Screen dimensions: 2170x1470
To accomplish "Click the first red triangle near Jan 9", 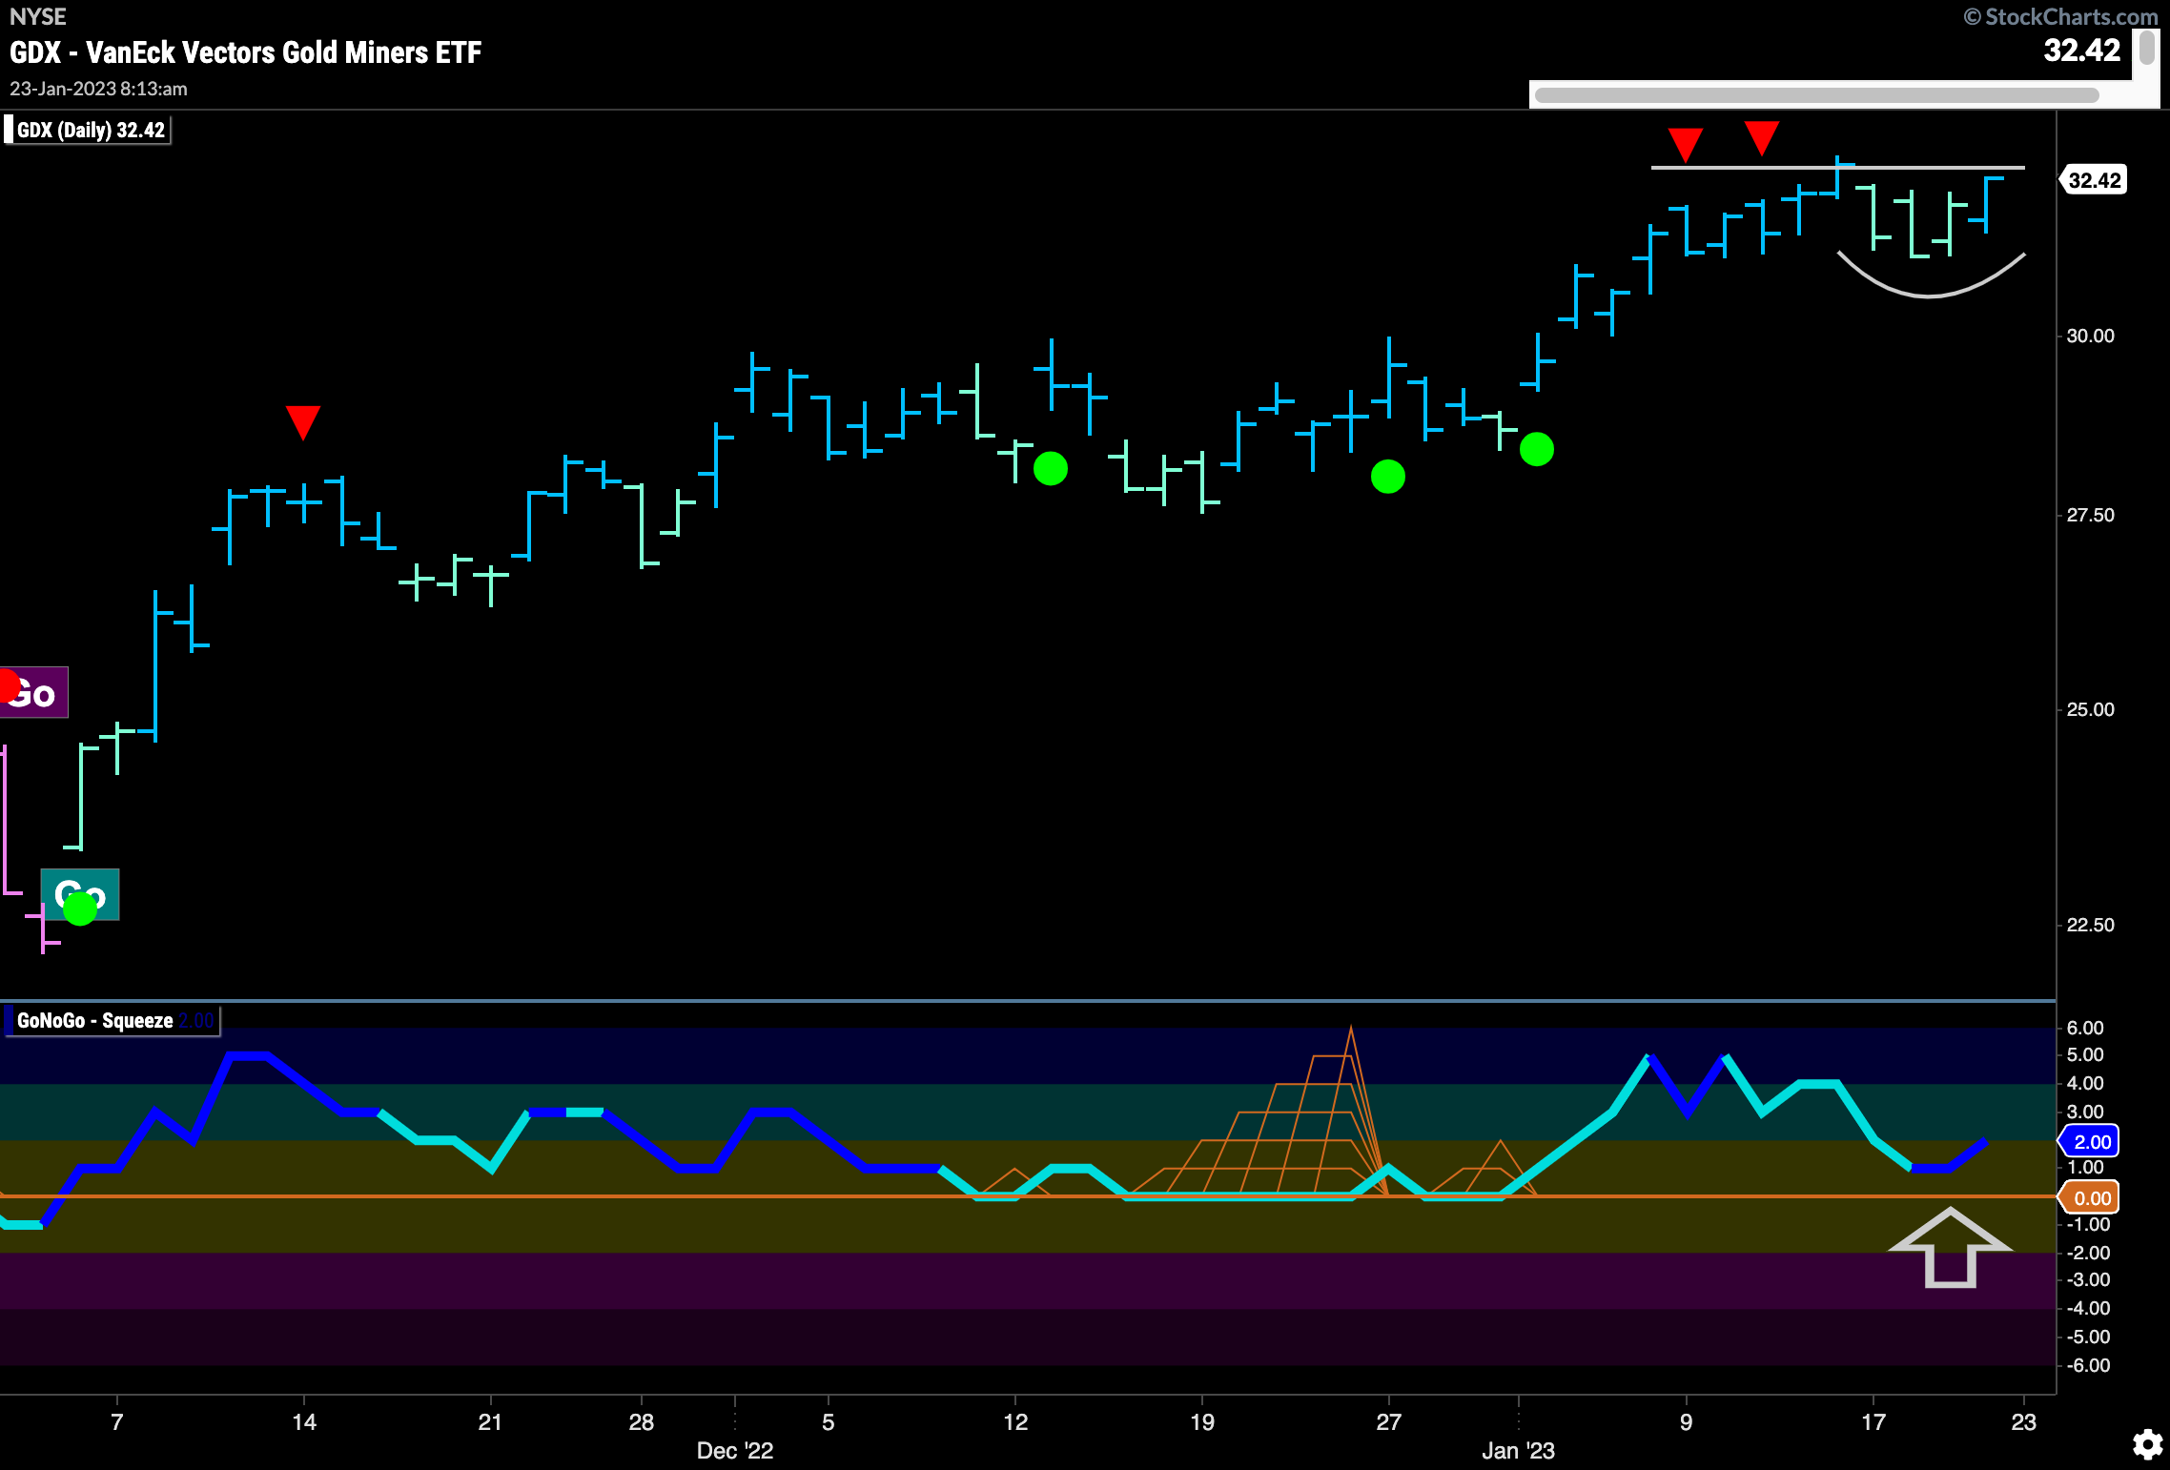I will click(1686, 145).
